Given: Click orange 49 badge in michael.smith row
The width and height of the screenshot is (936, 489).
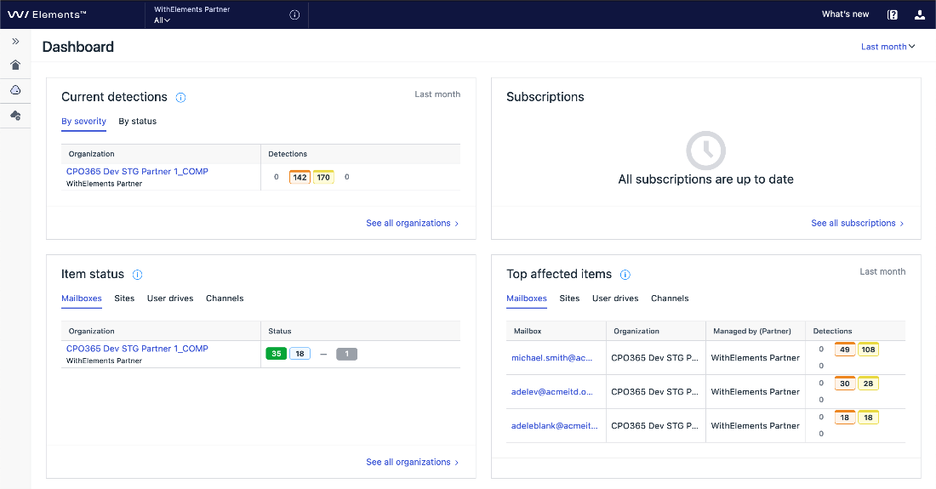Looking at the screenshot, I should tap(845, 350).
